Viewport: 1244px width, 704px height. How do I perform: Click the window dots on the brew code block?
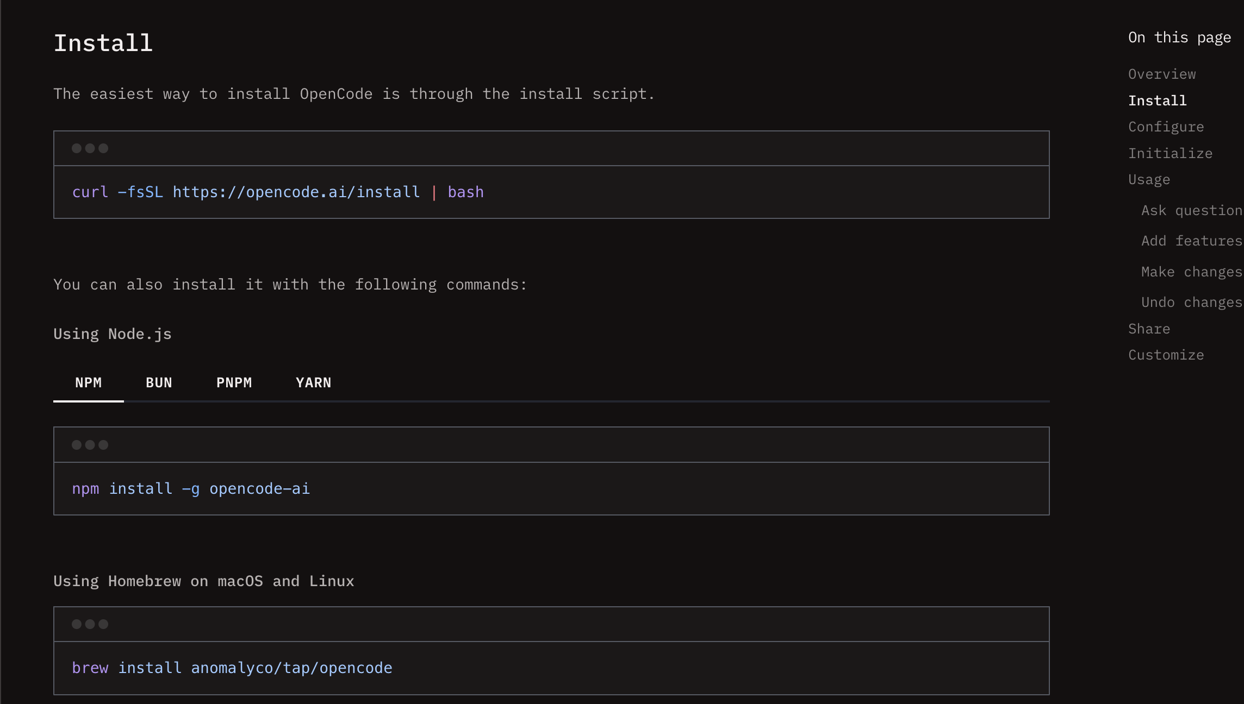[90, 624]
